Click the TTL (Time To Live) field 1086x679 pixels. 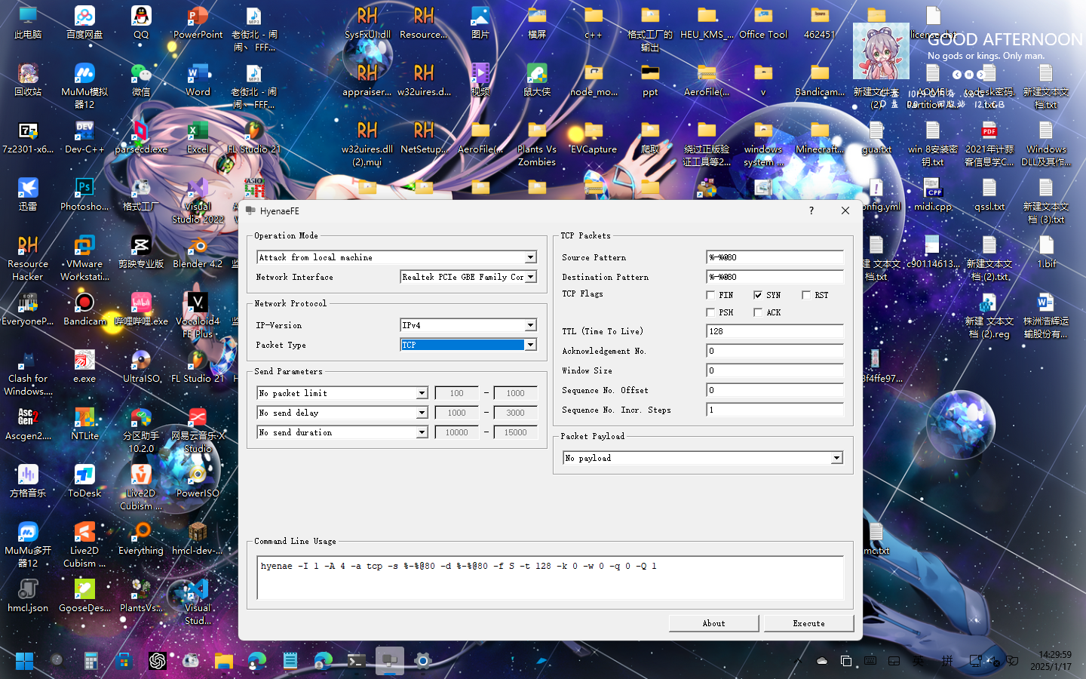point(775,331)
